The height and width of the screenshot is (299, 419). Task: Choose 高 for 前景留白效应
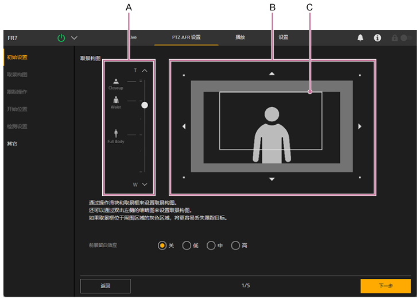tap(235, 246)
